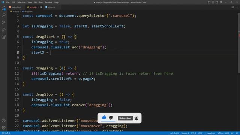Click 'e.pageX' on line 13
The width and height of the screenshot is (240, 135).
point(86,79)
